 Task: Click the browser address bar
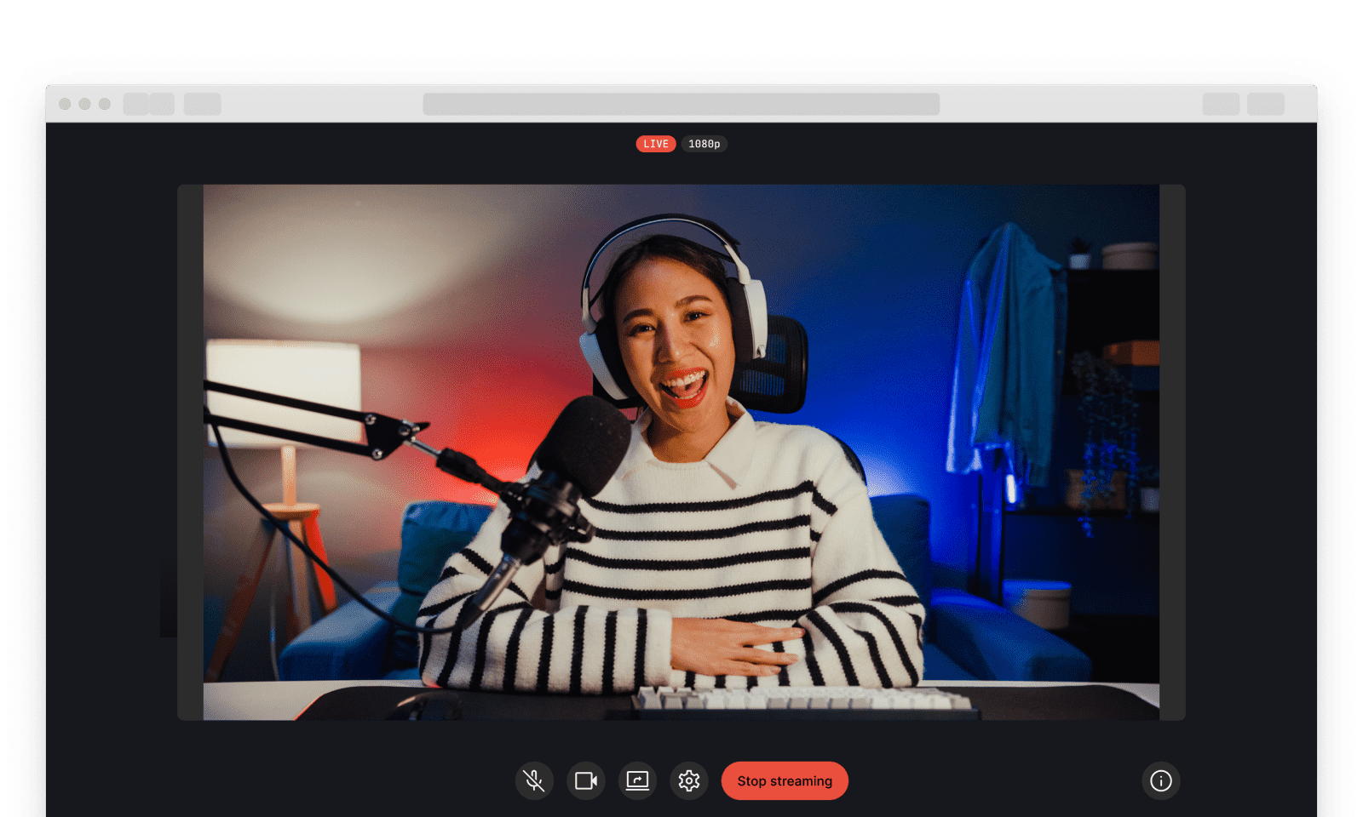(x=681, y=104)
